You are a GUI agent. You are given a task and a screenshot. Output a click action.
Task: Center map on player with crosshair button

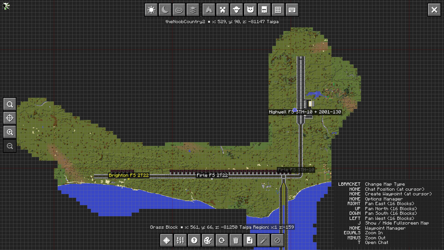pos(10,118)
